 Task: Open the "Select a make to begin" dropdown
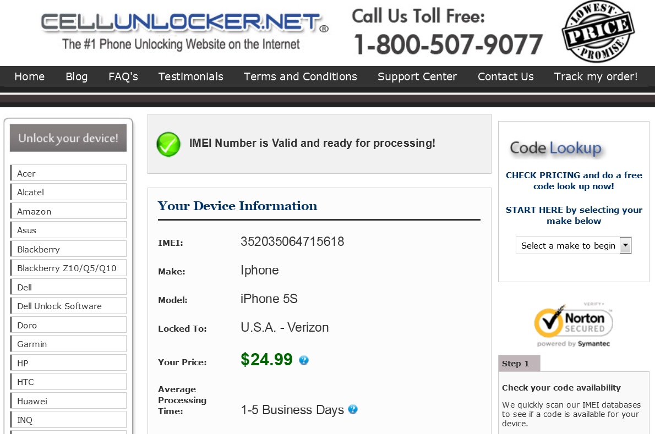[573, 245]
